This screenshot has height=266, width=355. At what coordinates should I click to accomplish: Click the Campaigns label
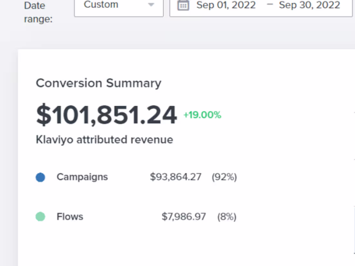click(82, 177)
